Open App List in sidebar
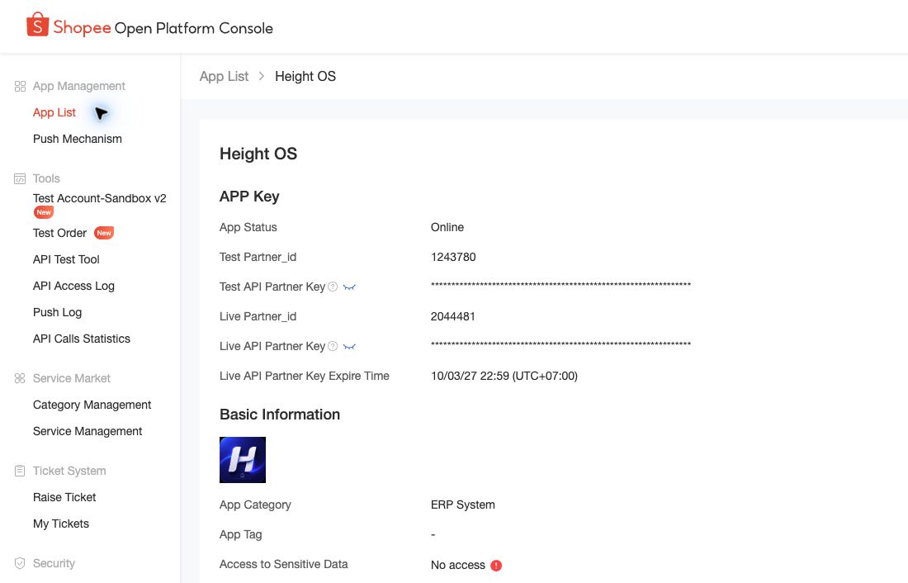Image resolution: width=908 pixels, height=583 pixels. (54, 112)
